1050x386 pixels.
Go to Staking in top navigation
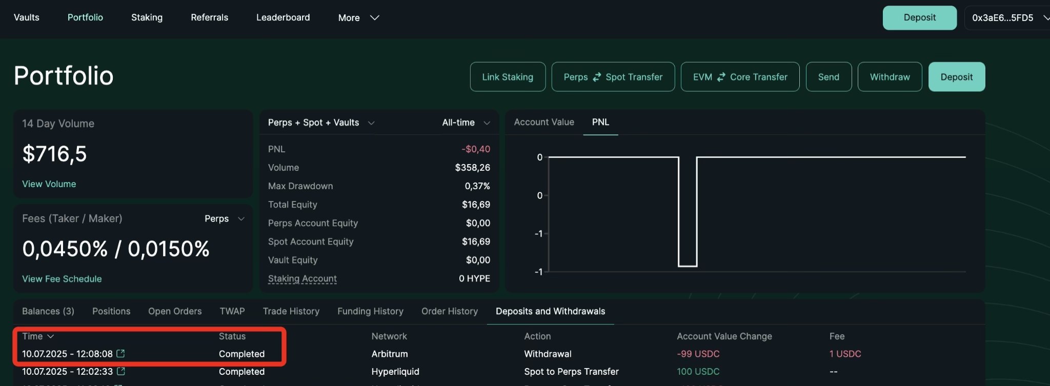tap(147, 17)
